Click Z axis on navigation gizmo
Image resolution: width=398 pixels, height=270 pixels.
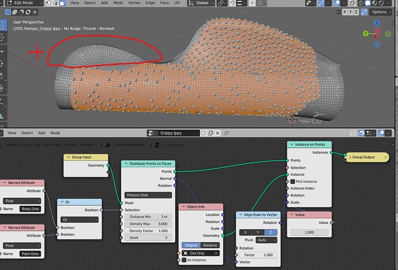(x=377, y=23)
